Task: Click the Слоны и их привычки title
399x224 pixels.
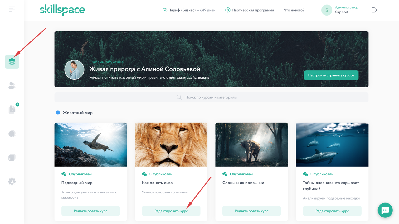Action: (x=243, y=183)
